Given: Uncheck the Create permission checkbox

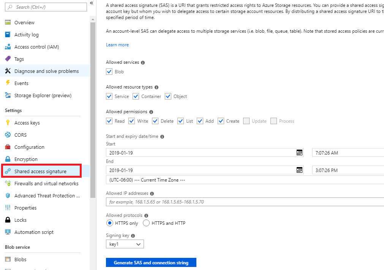Looking at the screenshot, I should [x=221, y=121].
